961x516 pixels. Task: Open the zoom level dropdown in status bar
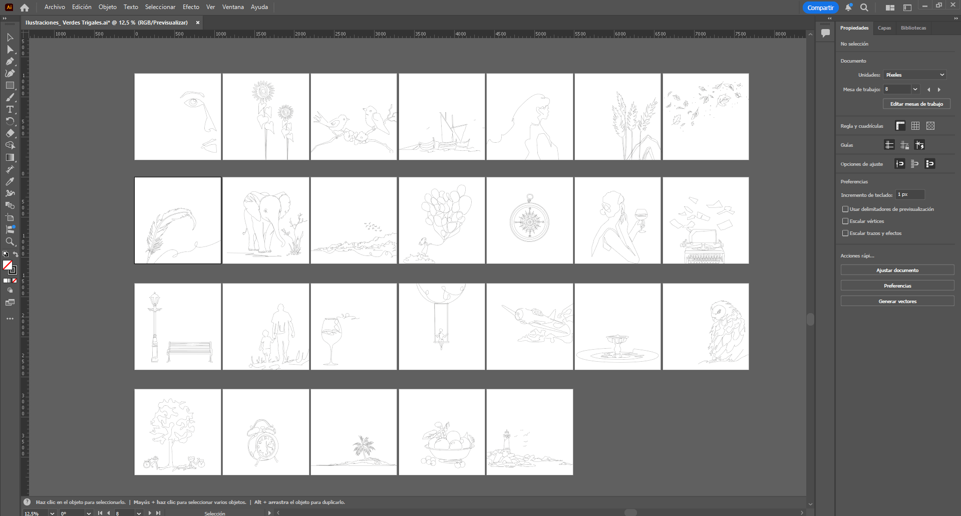tap(52, 513)
